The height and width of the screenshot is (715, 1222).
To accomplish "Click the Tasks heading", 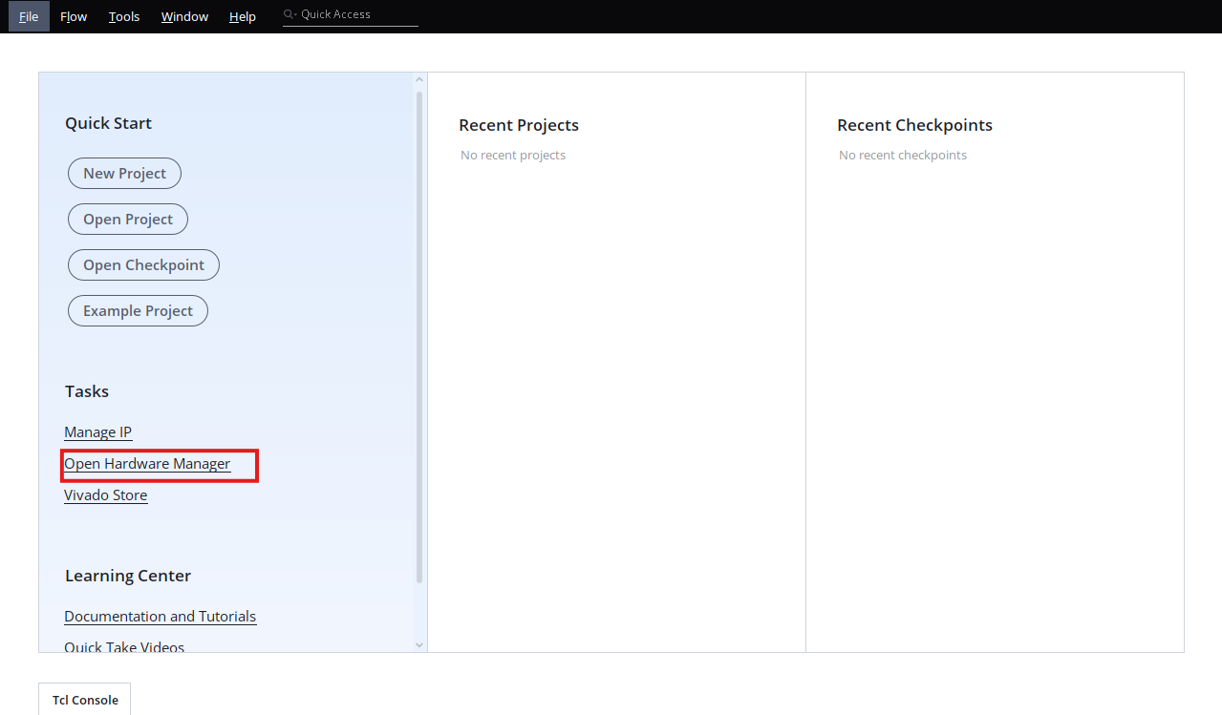I will point(87,391).
